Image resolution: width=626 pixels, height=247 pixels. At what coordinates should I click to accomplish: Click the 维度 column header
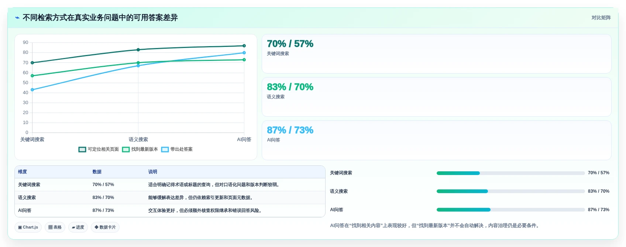[x=23, y=172]
